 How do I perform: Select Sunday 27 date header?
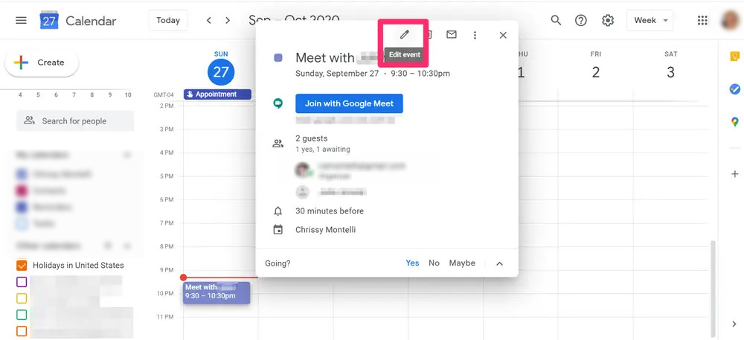pos(221,72)
